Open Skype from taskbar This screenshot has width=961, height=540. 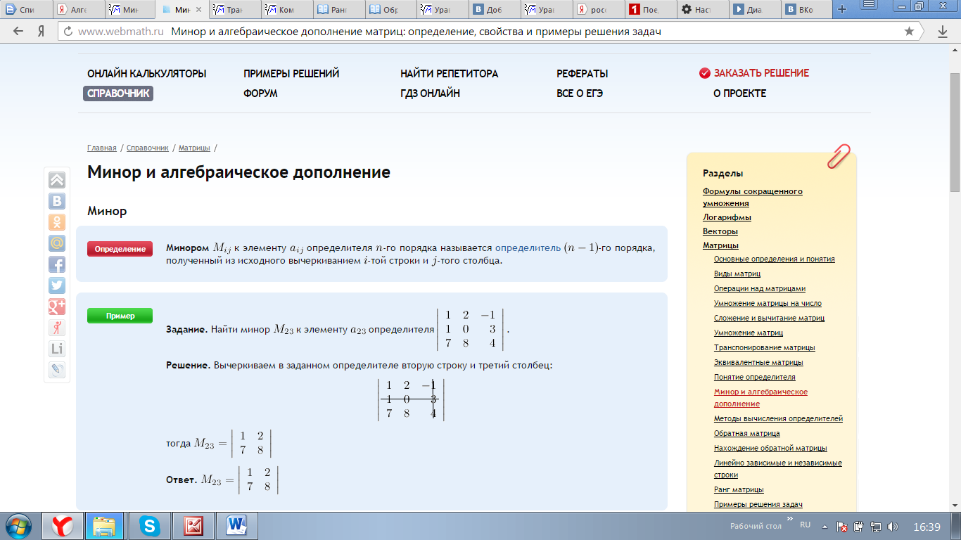(149, 525)
